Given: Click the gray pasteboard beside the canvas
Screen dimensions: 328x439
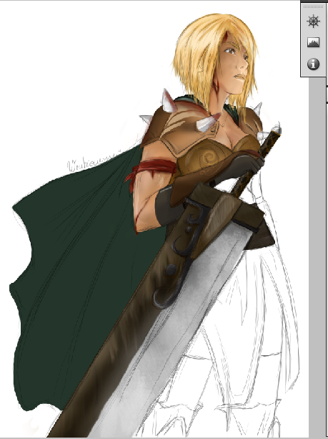Looking at the screenshot, I should click(x=317, y=252).
